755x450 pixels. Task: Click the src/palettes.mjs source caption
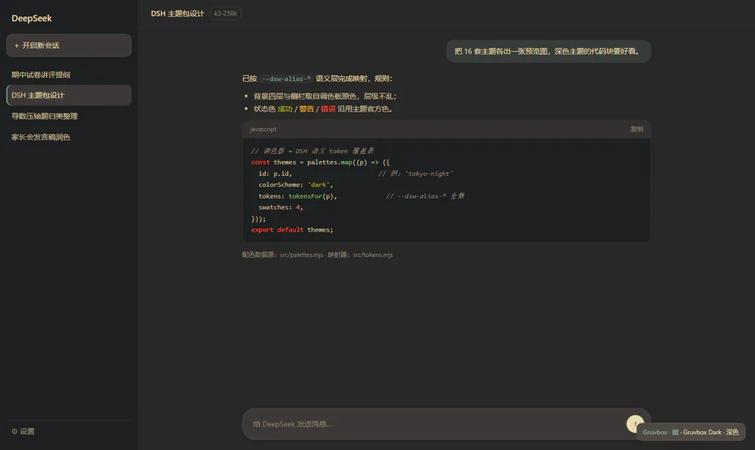(x=301, y=254)
